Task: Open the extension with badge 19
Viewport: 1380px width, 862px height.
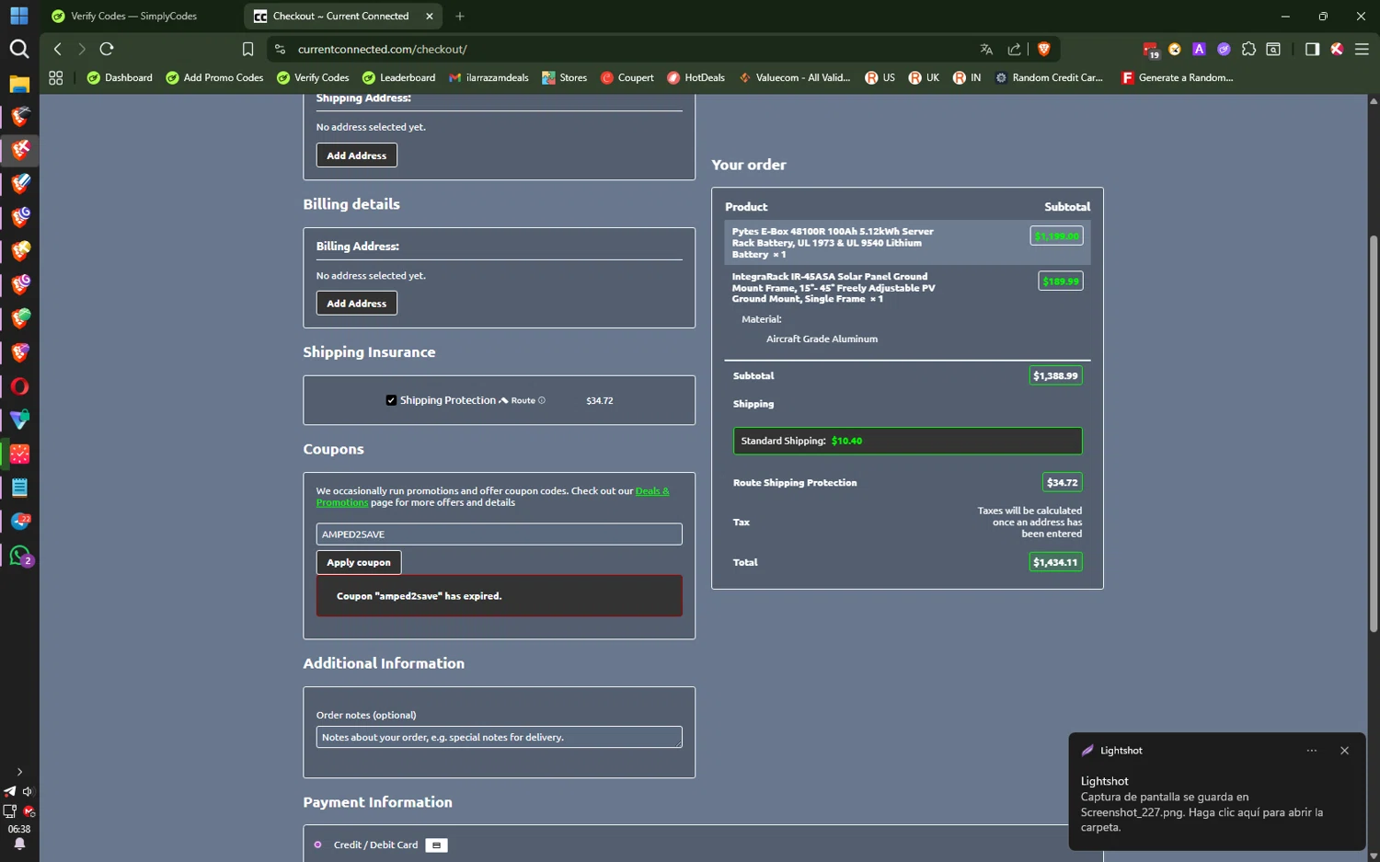Action: point(1150,50)
